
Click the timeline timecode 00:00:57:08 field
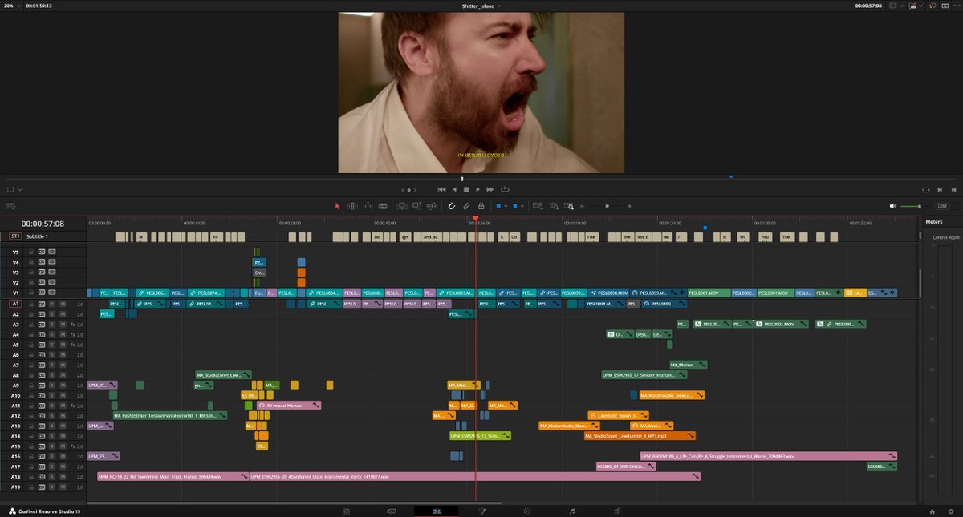click(43, 224)
